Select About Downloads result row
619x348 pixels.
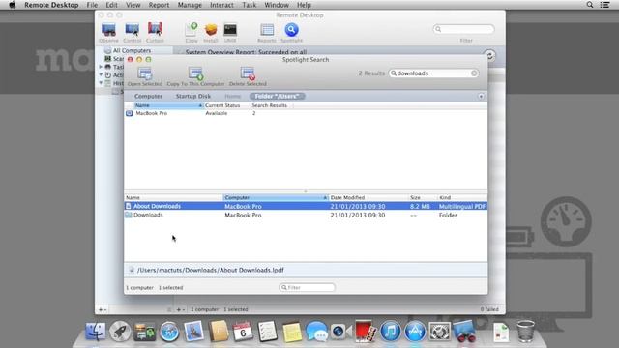pos(306,206)
